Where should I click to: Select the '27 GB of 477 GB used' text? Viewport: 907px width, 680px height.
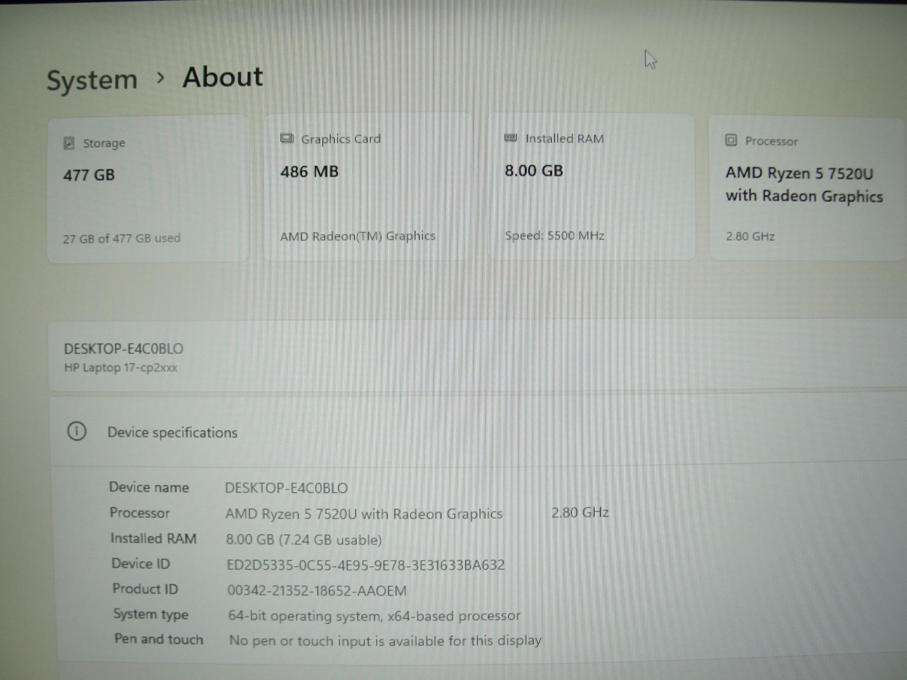[x=122, y=239]
